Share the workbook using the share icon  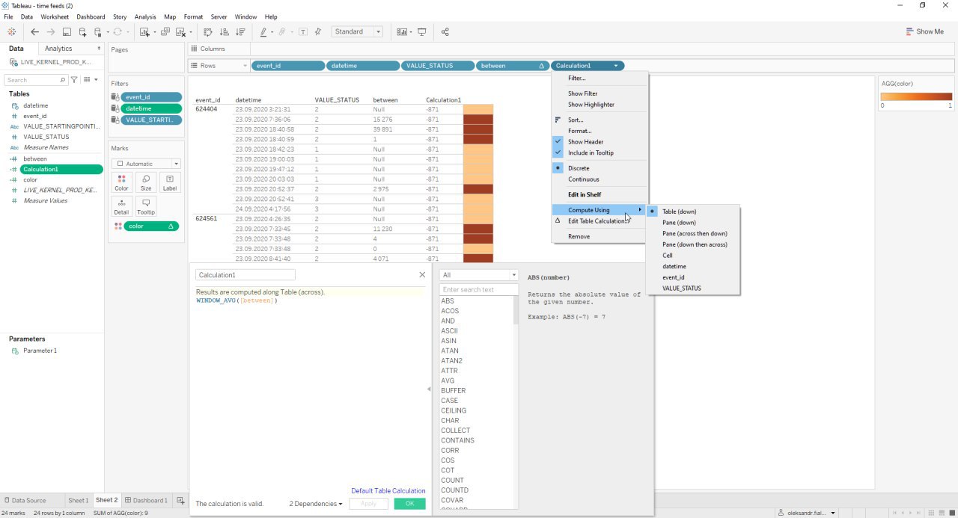[445, 32]
